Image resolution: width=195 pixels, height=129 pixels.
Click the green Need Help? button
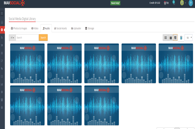coord(115,3)
